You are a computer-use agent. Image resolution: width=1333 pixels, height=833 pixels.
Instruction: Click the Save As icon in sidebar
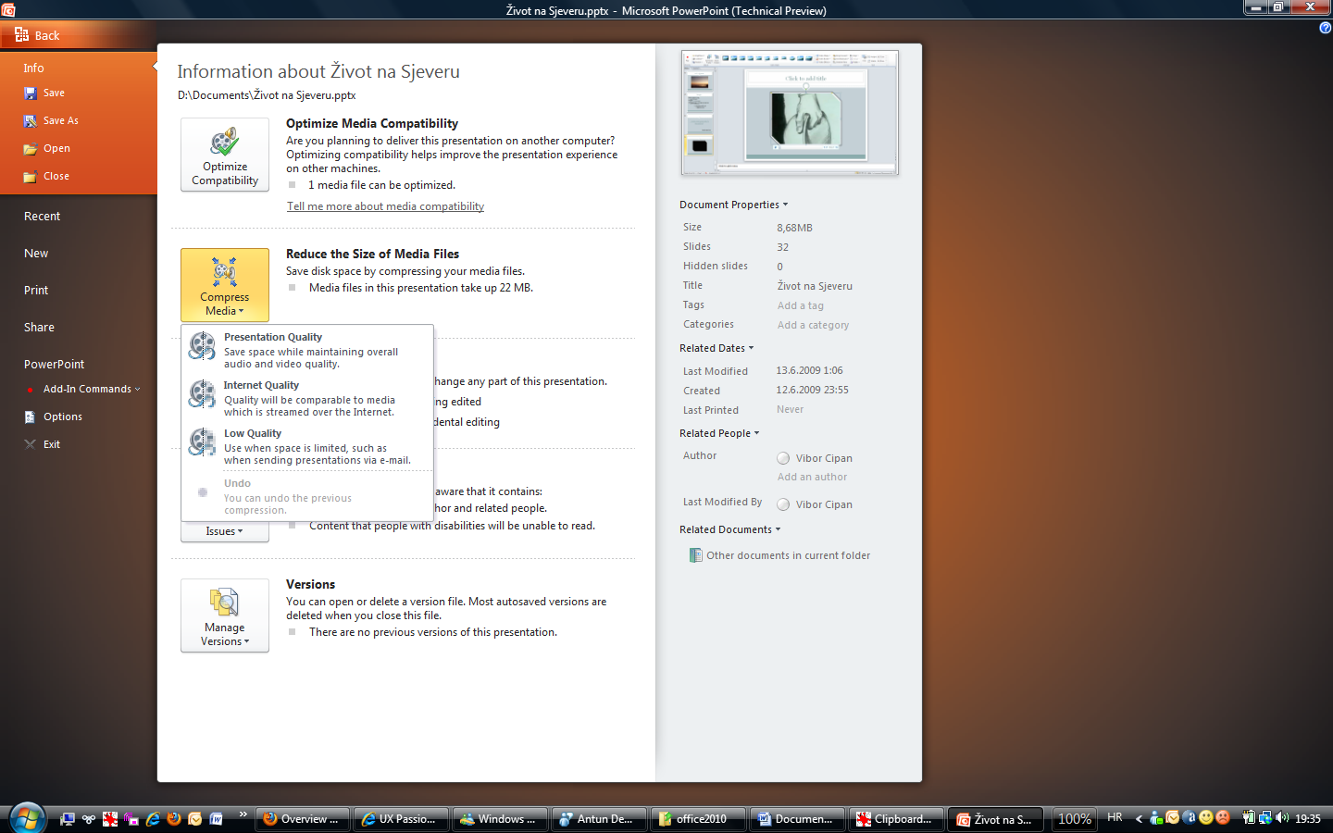(x=30, y=120)
